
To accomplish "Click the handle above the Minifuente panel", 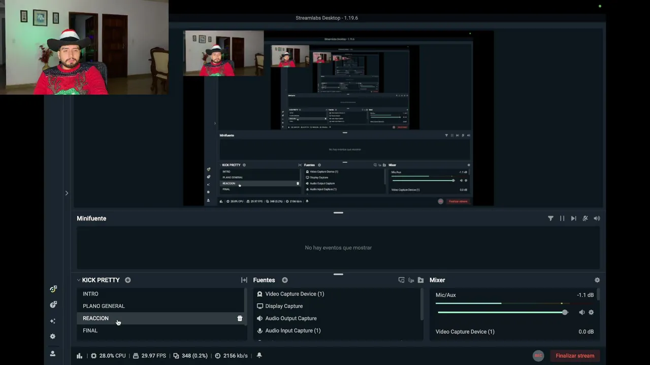I will tap(338, 213).
